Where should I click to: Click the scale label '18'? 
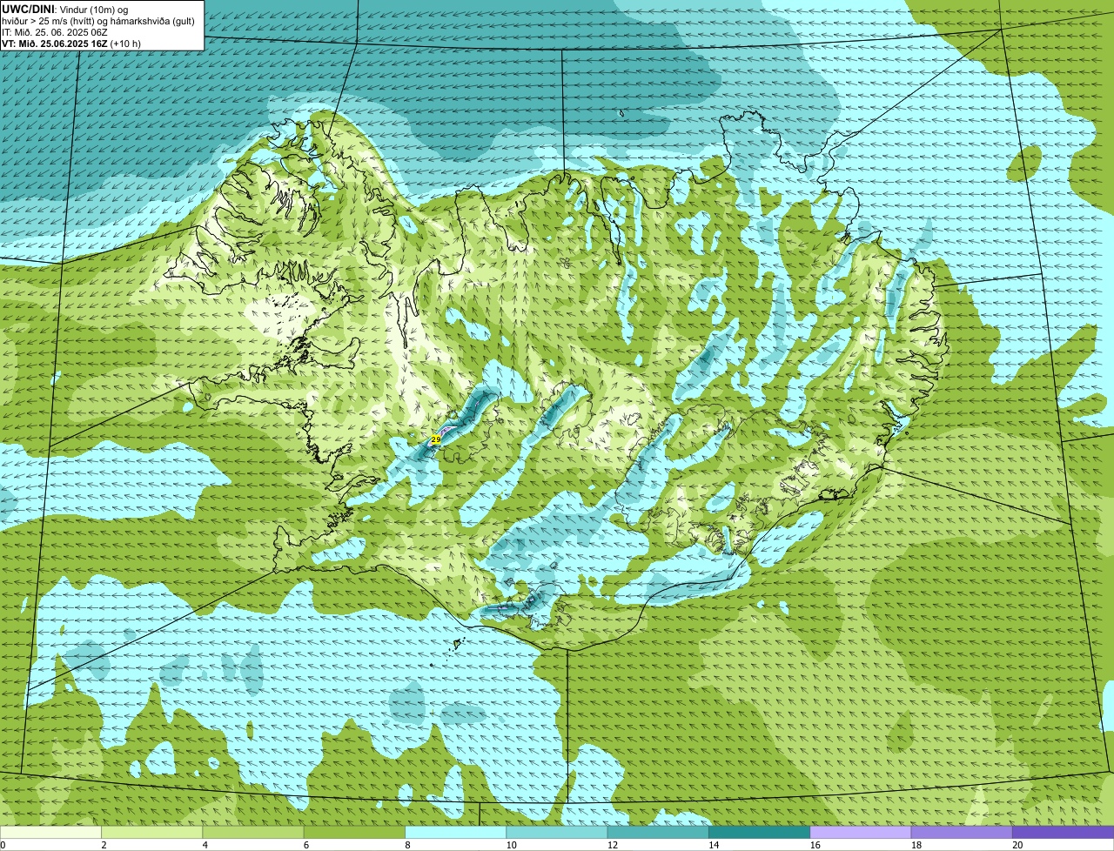916,845
